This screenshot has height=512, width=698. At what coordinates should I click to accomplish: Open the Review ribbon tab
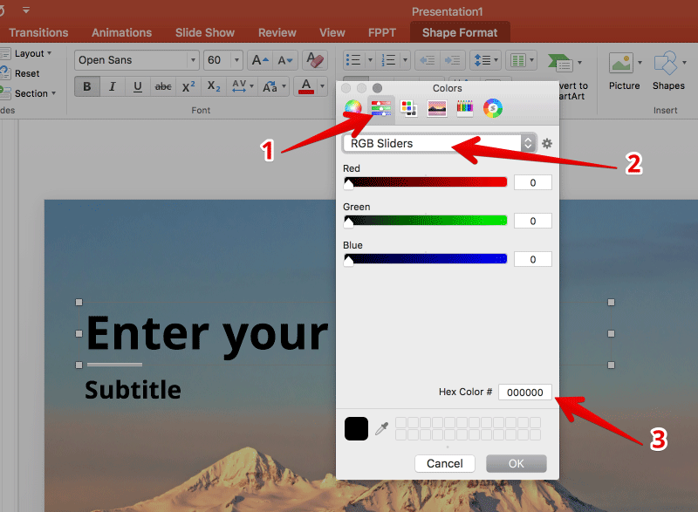coord(277,32)
